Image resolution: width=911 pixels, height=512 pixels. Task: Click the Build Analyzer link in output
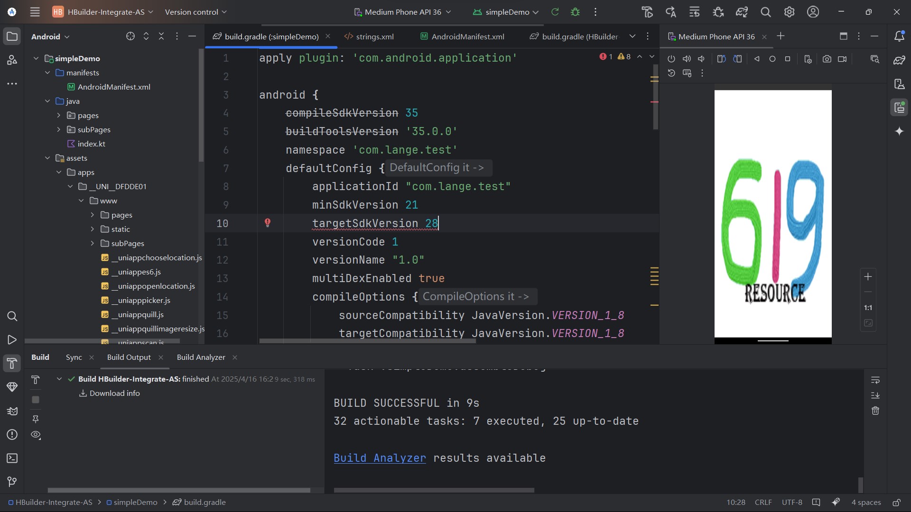click(380, 458)
